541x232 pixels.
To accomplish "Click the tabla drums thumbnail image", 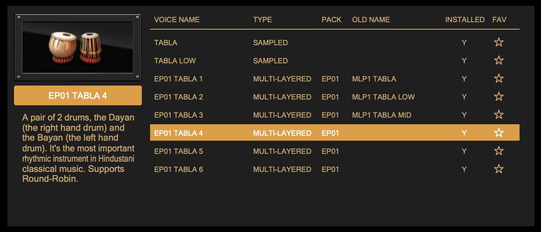I will click(78, 47).
